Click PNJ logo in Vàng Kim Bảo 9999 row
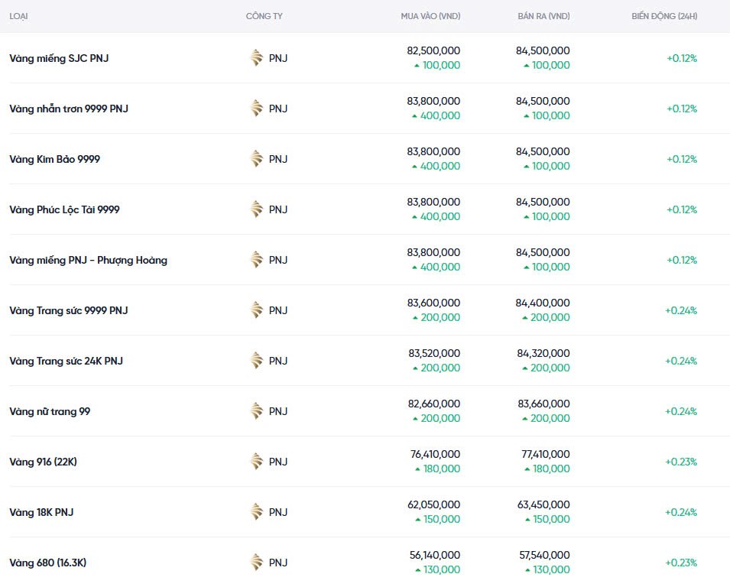 pyautogui.click(x=257, y=159)
